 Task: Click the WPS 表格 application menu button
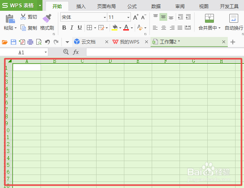pos(18,5)
